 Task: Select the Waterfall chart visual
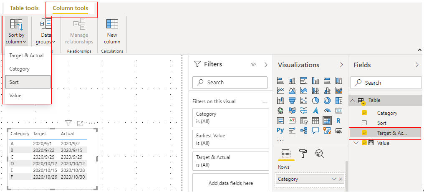point(280,101)
